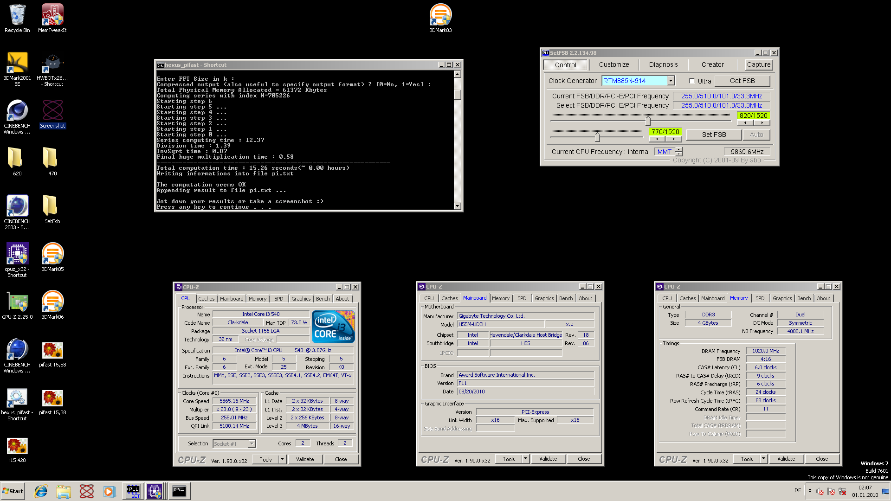Open Windows Media Player from the taskbar
The width and height of the screenshot is (891, 501).
click(109, 491)
